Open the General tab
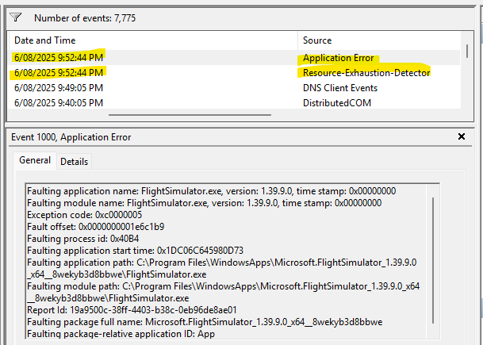The width and height of the screenshot is (483, 345). click(x=35, y=161)
